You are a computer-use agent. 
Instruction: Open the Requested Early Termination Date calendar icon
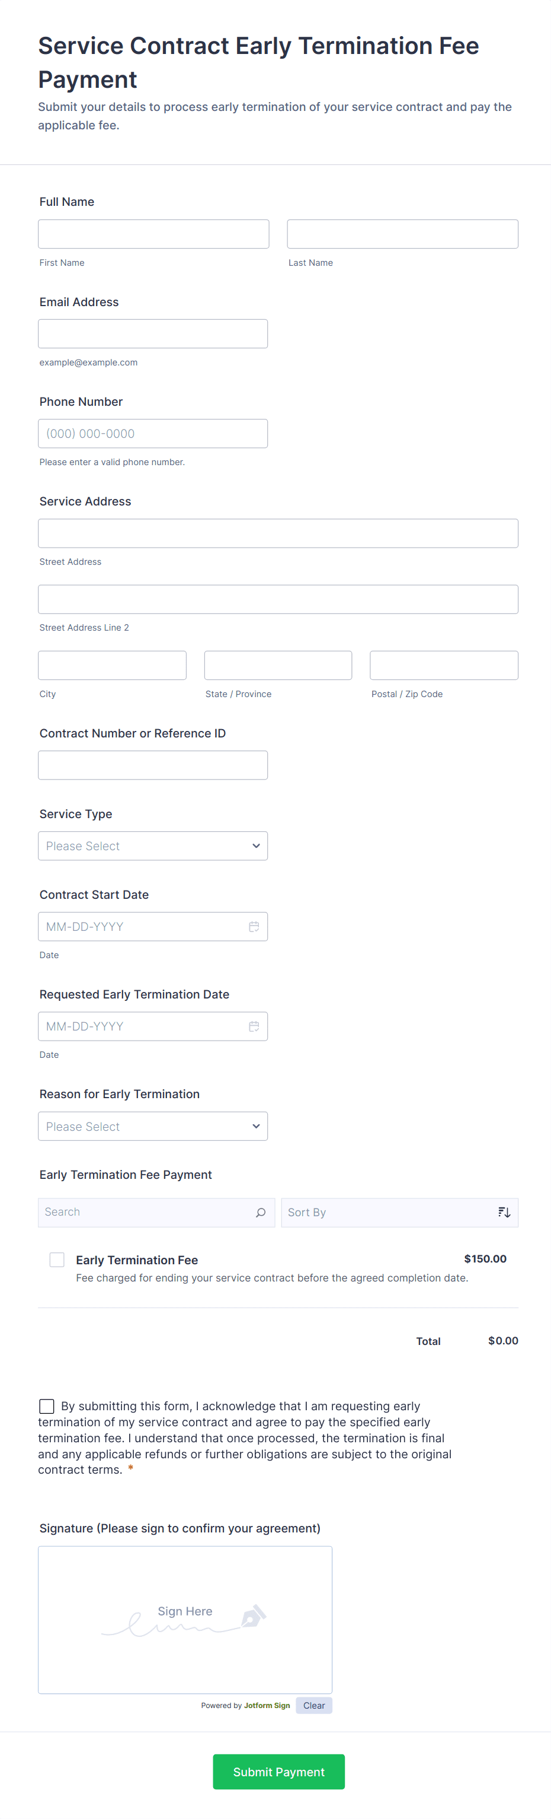pos(254,1026)
